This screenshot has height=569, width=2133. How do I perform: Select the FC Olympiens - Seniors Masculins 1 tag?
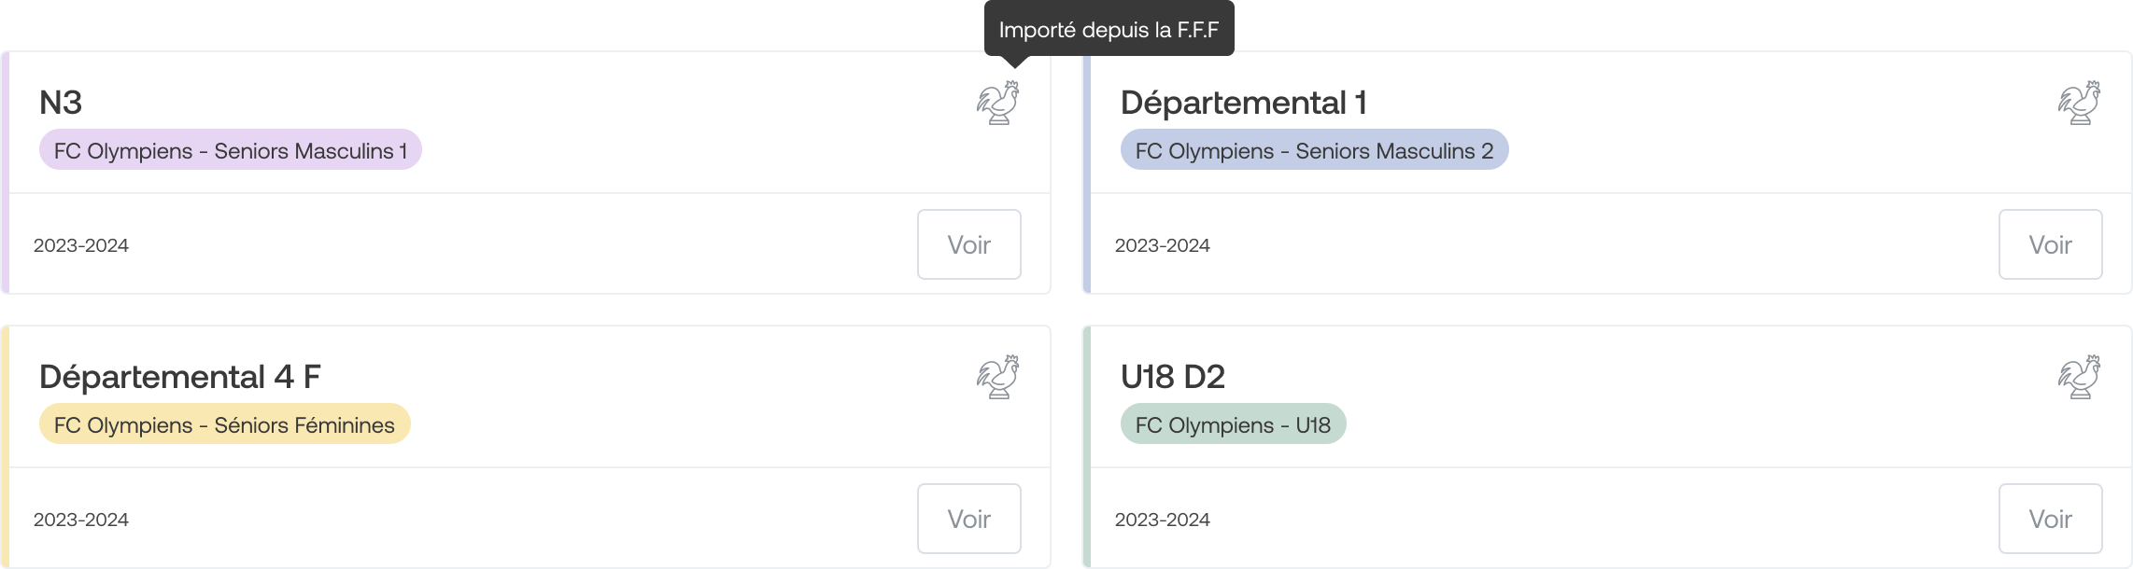(231, 150)
